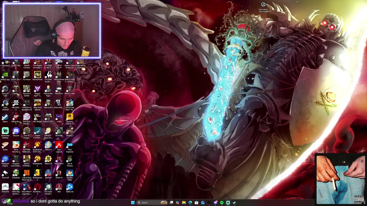Open ROUTINE game shortcut
The height and width of the screenshot is (206, 367).
59,132
